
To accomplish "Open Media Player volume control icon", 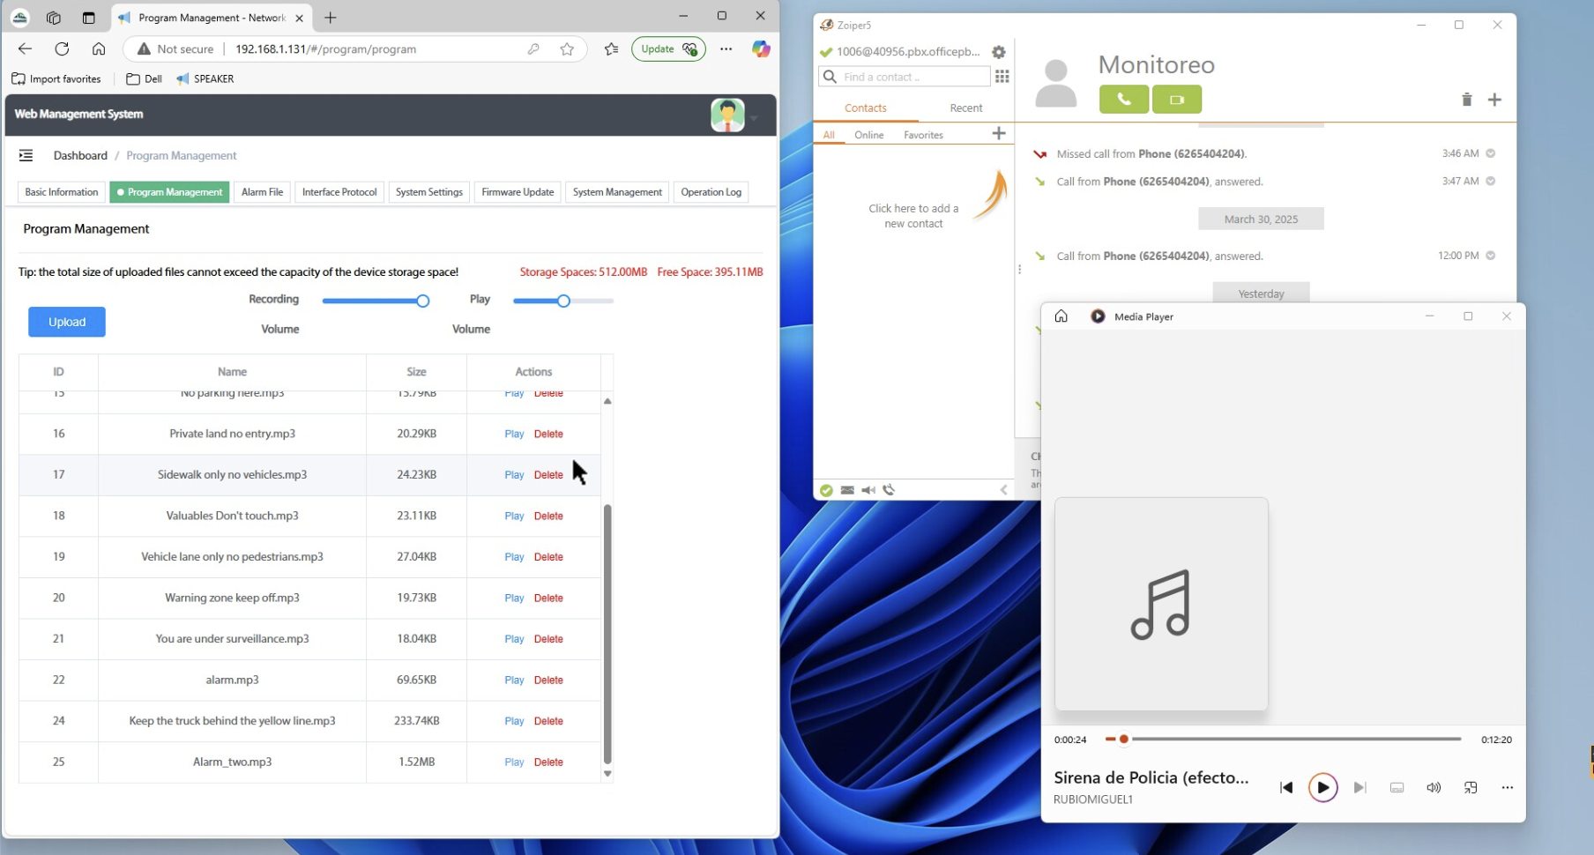I will pyautogui.click(x=1434, y=788).
